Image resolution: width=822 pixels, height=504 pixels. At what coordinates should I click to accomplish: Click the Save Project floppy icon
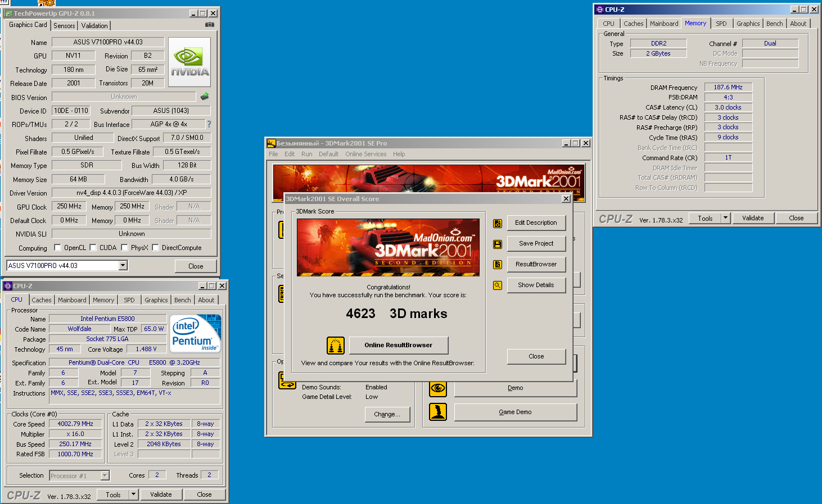point(498,244)
